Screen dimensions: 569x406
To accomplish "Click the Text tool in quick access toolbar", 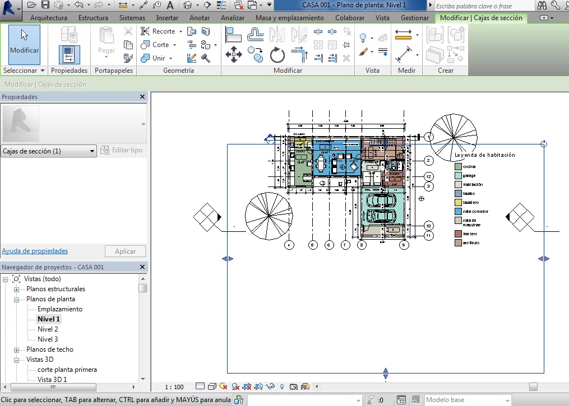I will [x=170, y=5].
